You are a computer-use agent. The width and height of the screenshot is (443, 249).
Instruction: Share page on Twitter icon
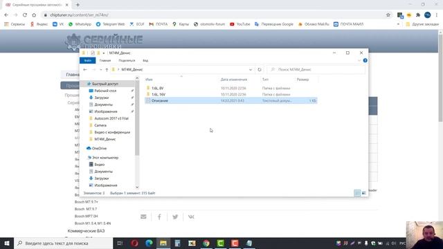175,216
